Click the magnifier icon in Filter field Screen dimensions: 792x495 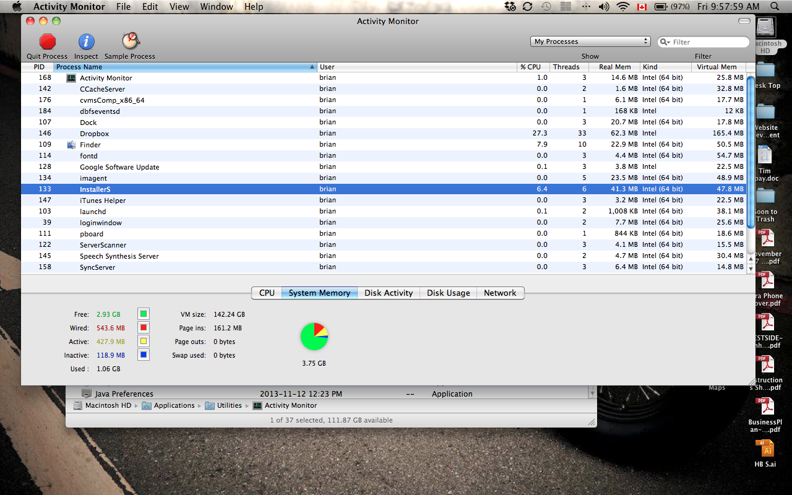pyautogui.click(x=665, y=42)
